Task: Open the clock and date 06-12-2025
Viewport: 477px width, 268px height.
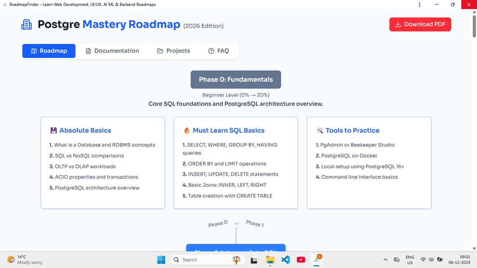Action: coord(460,260)
